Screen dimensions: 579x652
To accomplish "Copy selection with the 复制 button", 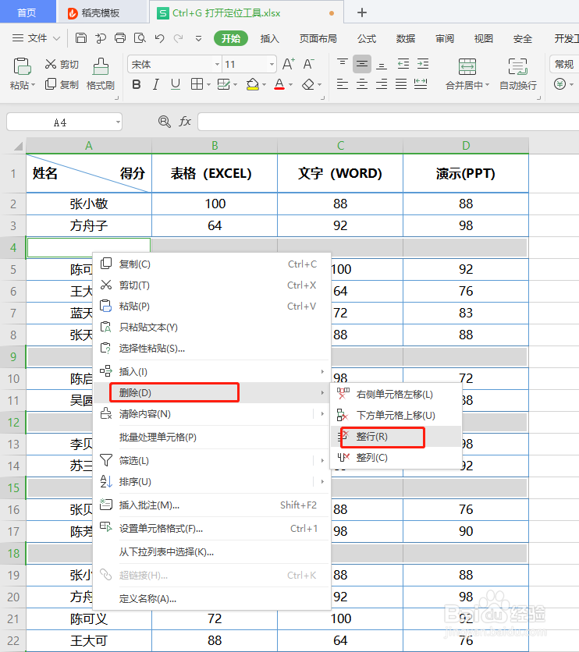I will 62,84.
